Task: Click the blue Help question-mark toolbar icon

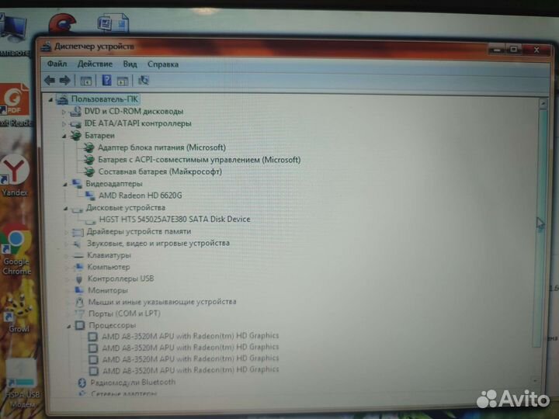Action: tap(106, 80)
